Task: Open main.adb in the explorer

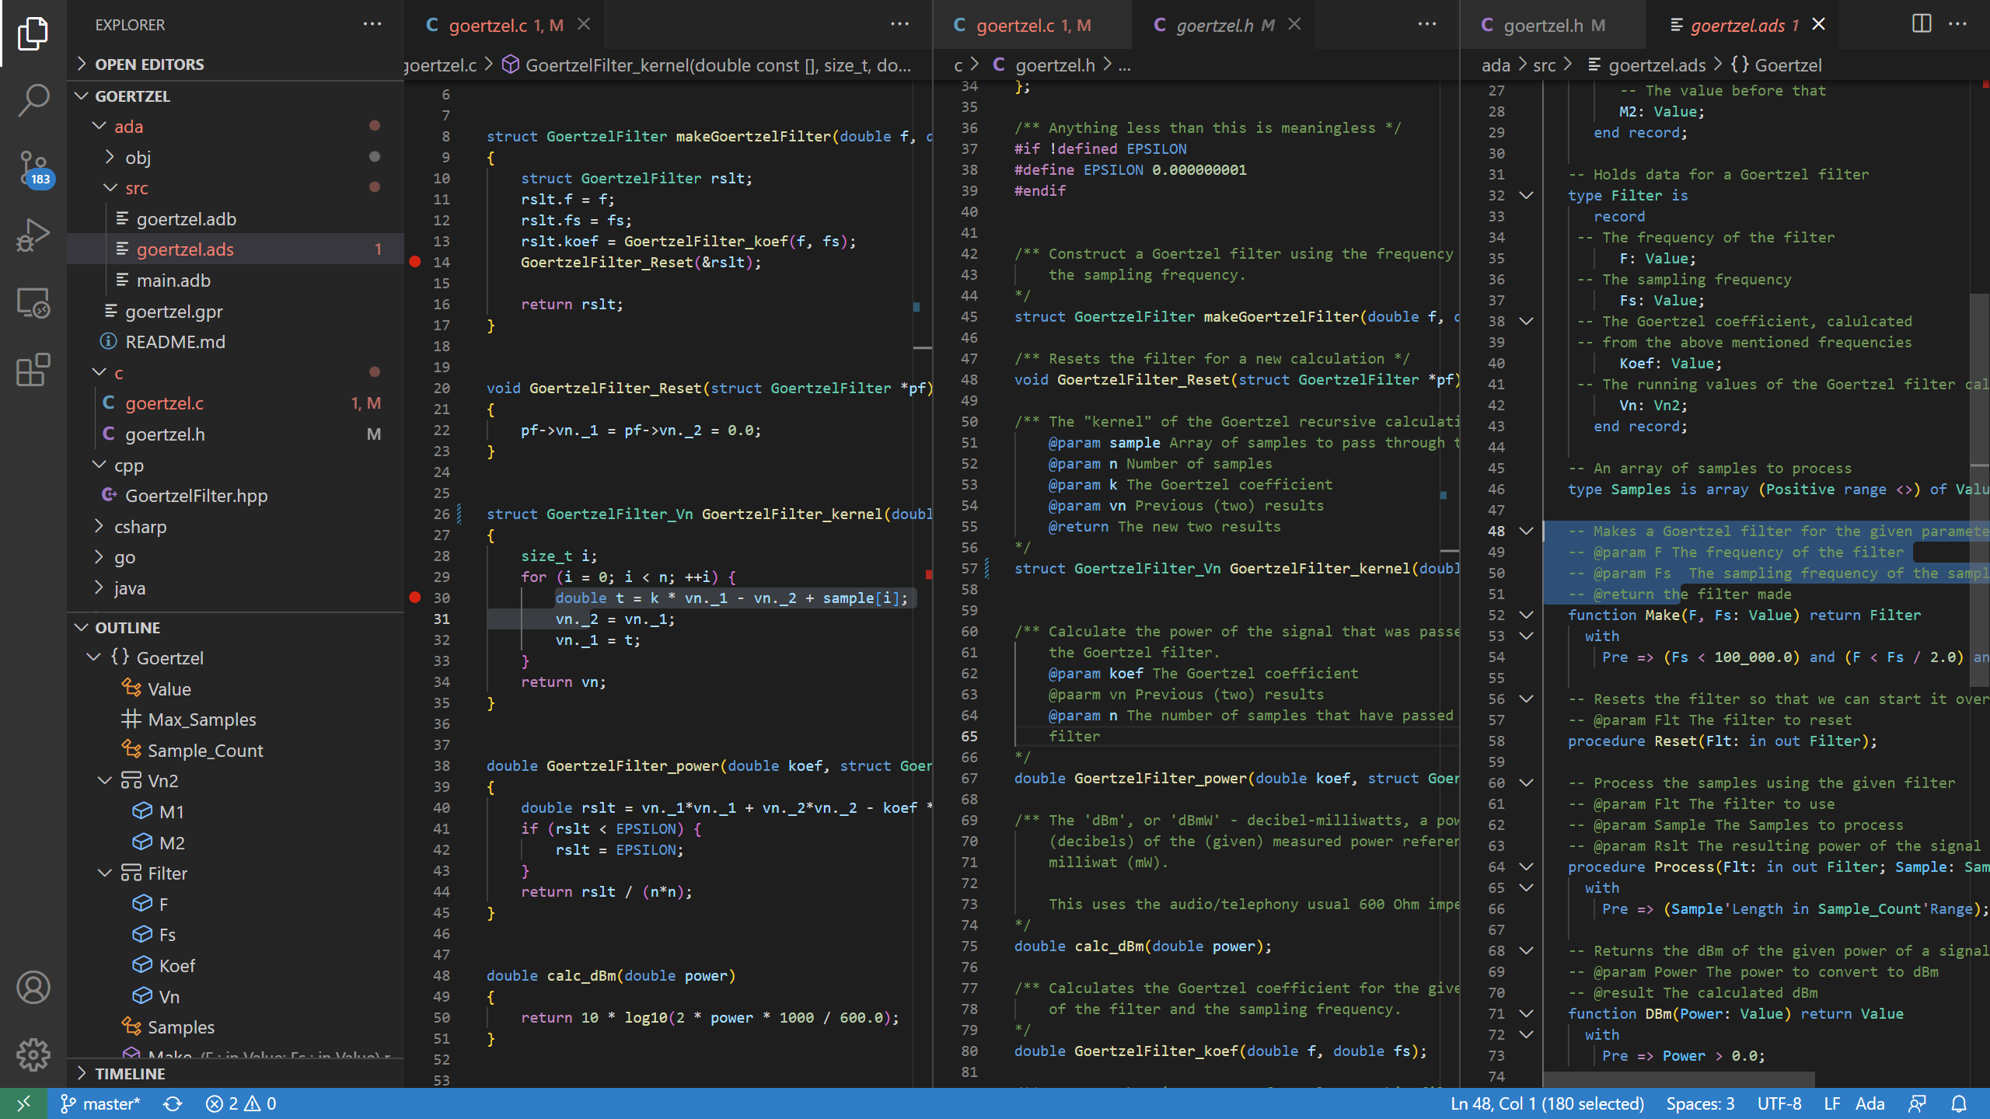Action: [x=173, y=281]
